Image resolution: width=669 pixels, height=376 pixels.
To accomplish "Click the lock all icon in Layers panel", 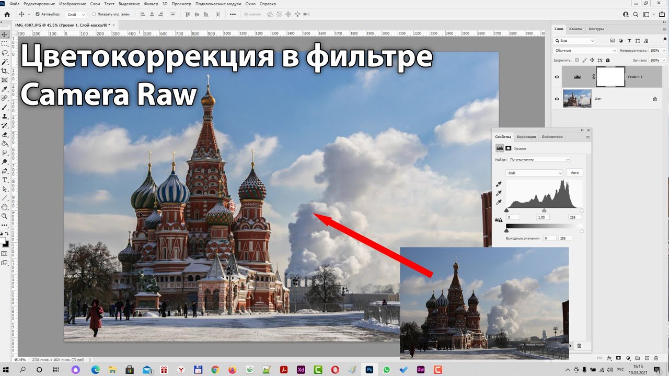I will coord(608,60).
